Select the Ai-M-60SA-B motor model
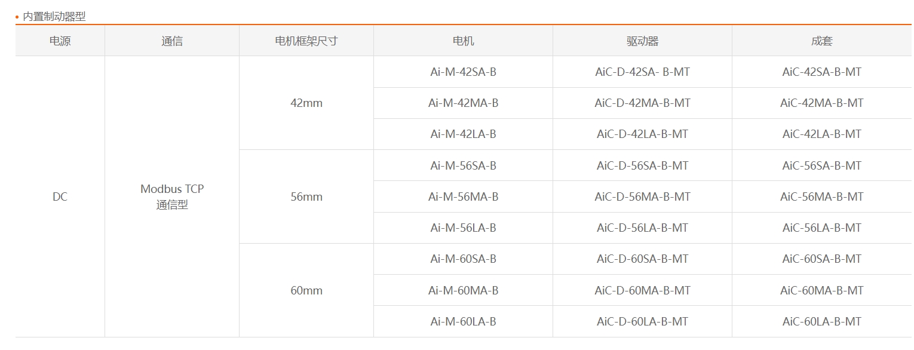 pyautogui.click(x=463, y=259)
